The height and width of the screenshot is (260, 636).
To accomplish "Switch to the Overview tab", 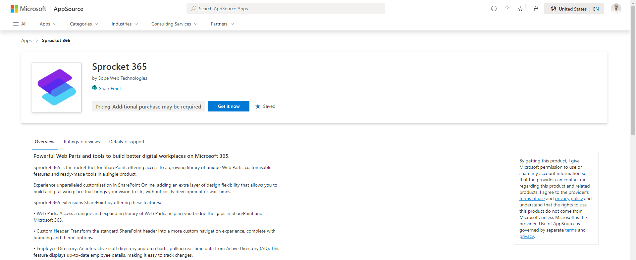I will (x=45, y=142).
